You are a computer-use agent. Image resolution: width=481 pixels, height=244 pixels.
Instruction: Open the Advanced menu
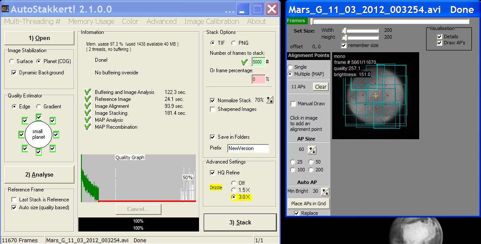161,21
